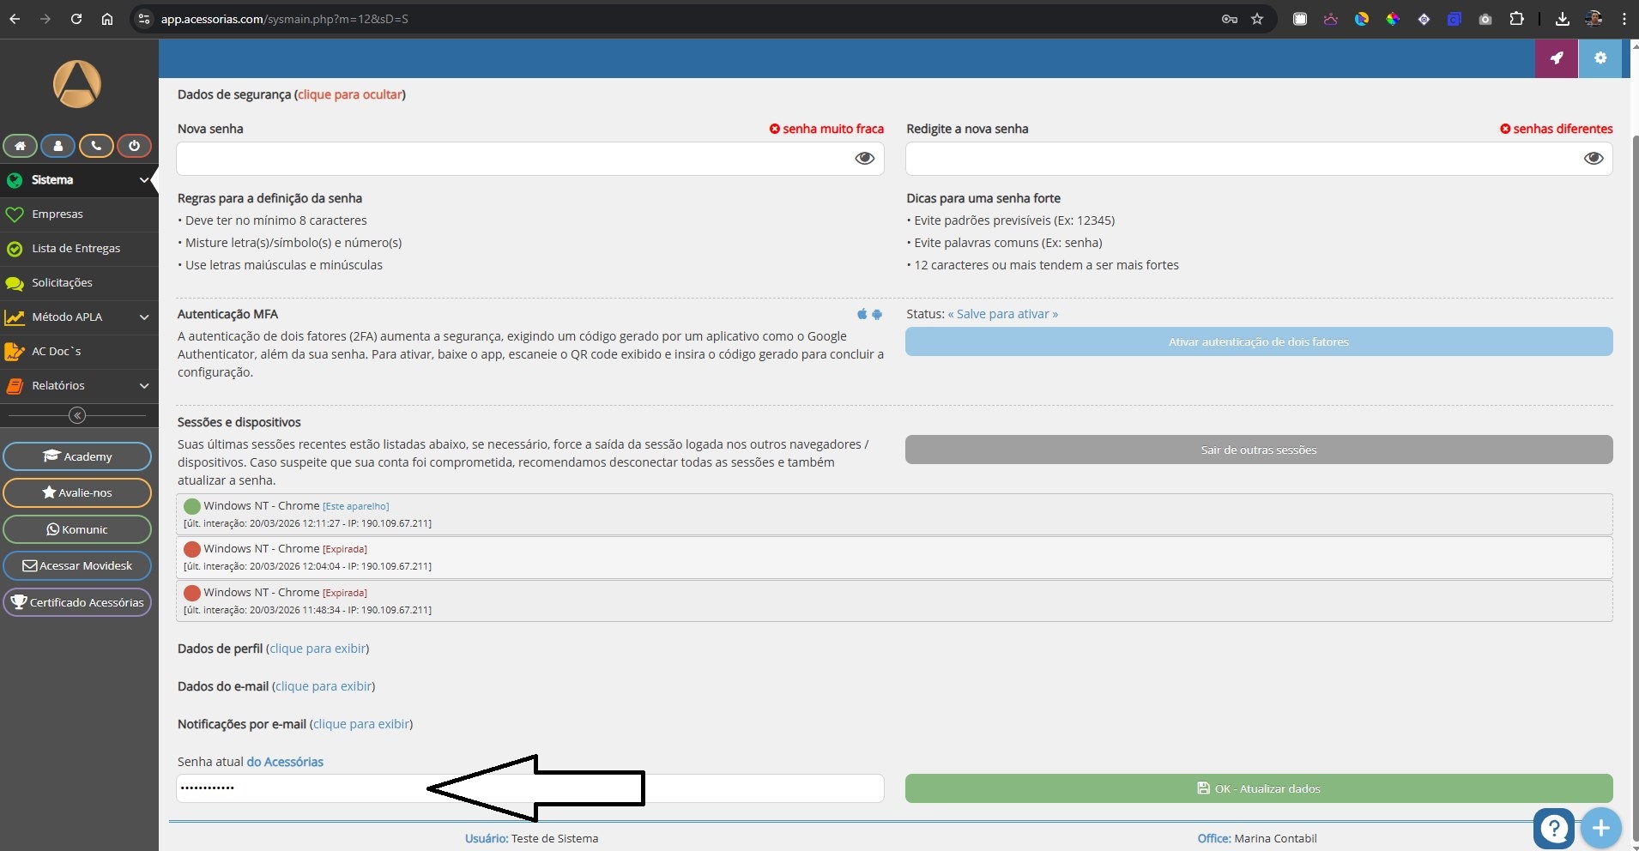
Task: Click the rocket icon in header
Action: [1556, 58]
